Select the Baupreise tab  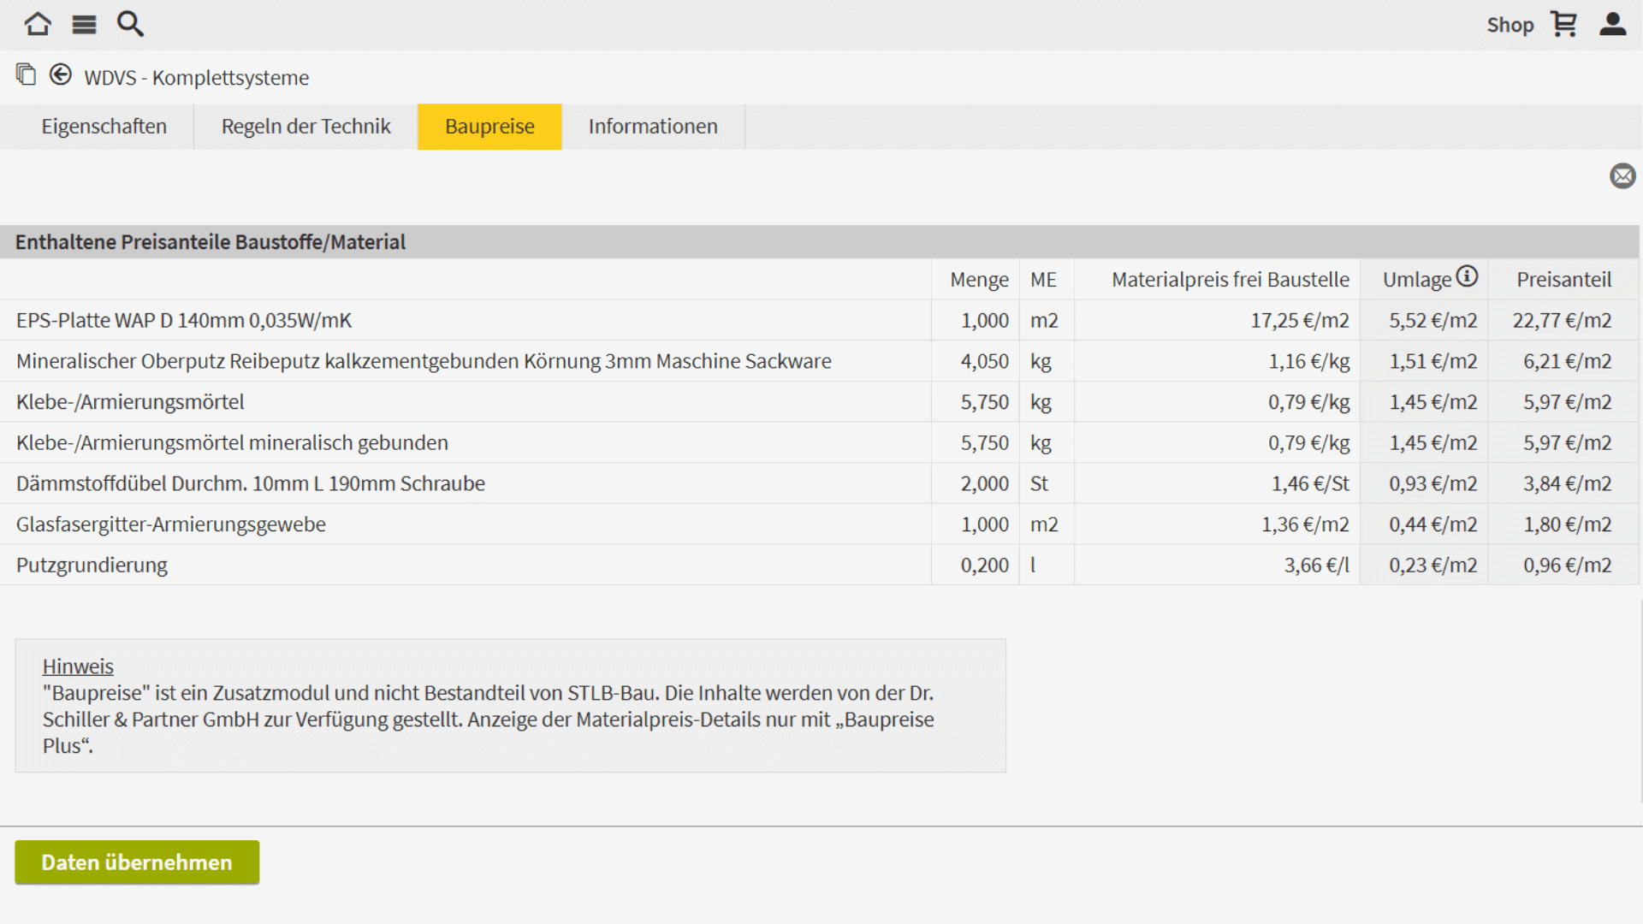pos(489,127)
